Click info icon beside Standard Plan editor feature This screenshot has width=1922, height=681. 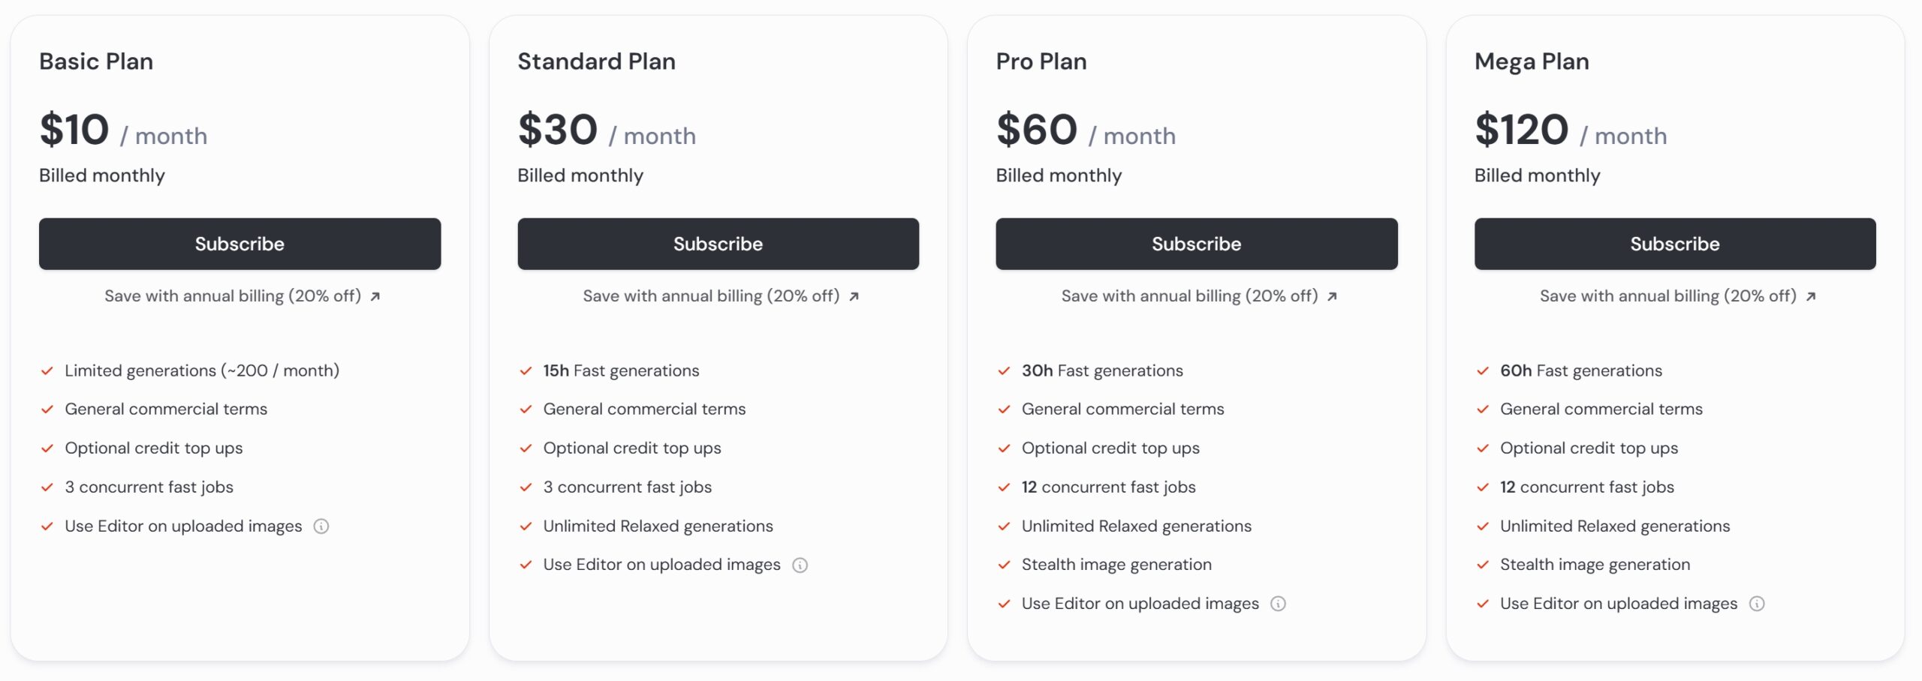(x=800, y=565)
